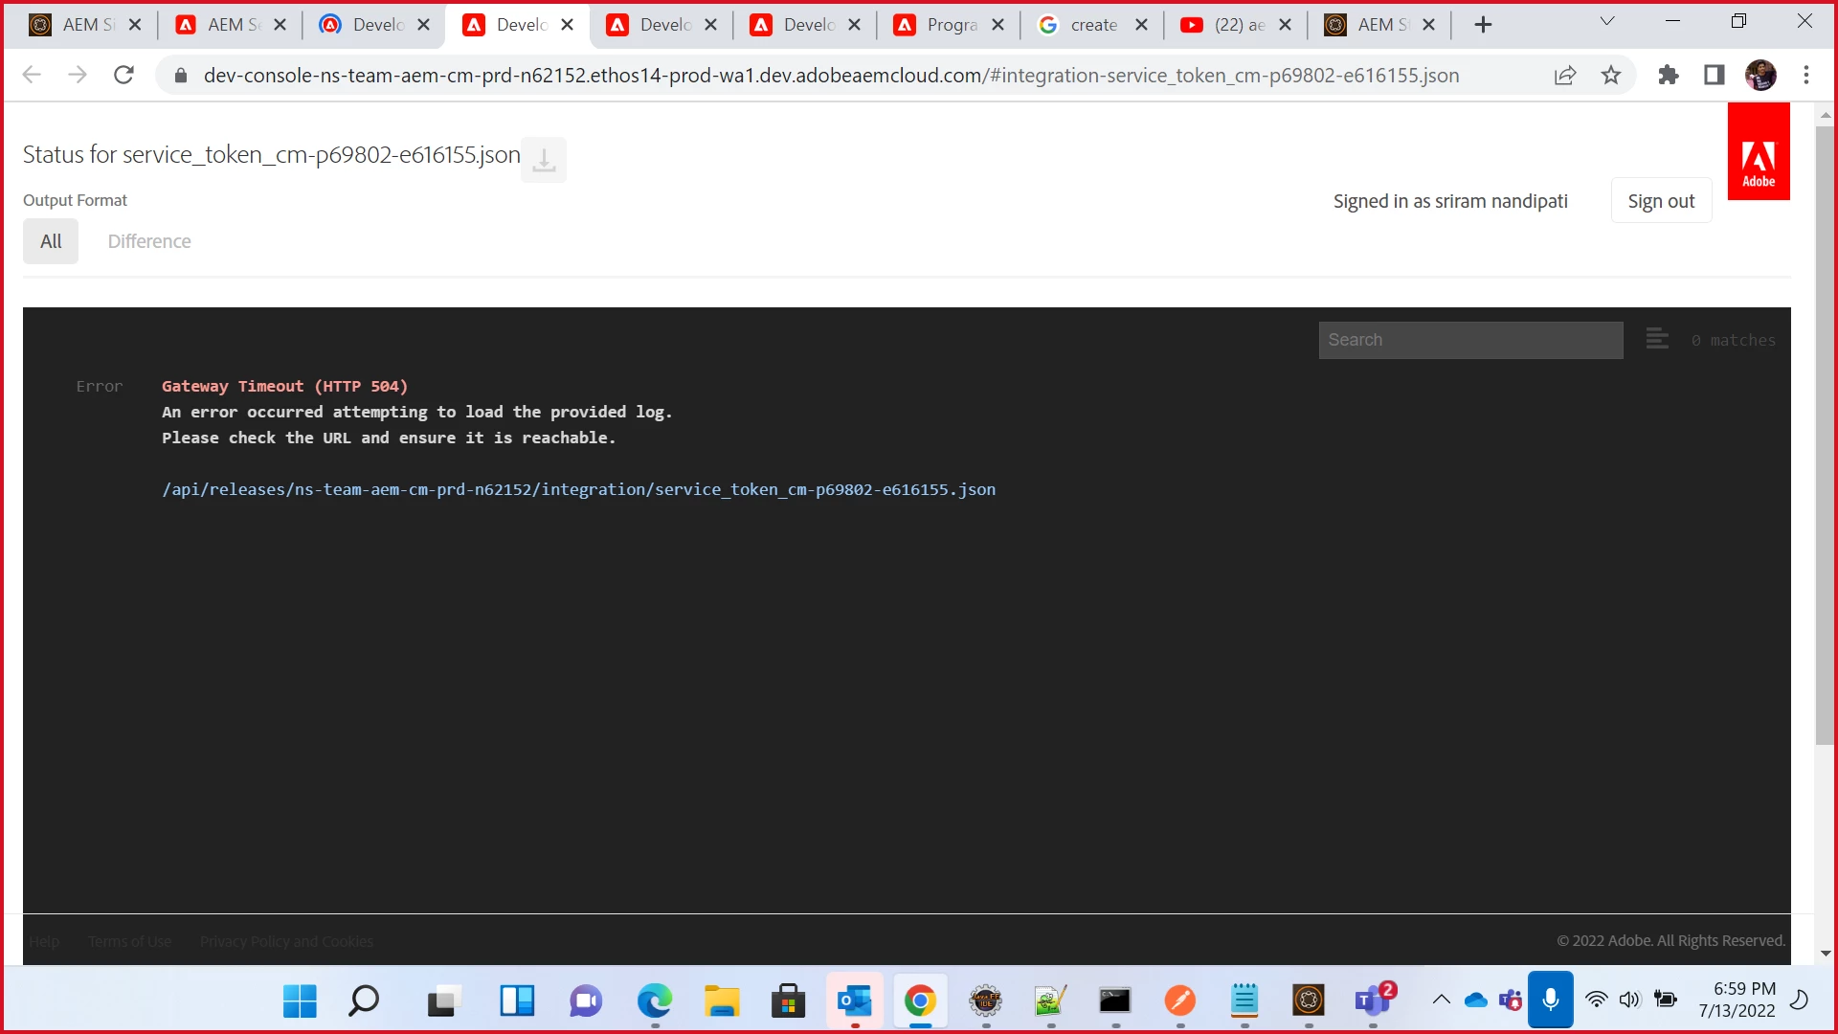Share this page from address bar

tap(1565, 76)
